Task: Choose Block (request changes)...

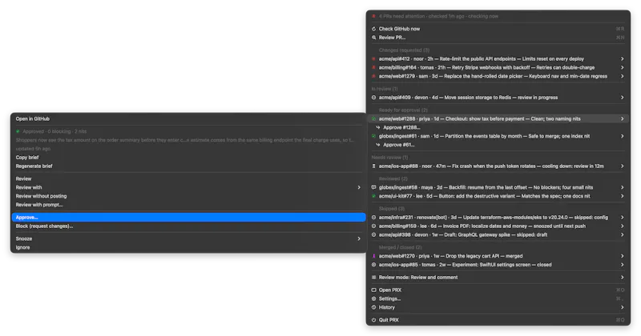Action: tap(188, 226)
